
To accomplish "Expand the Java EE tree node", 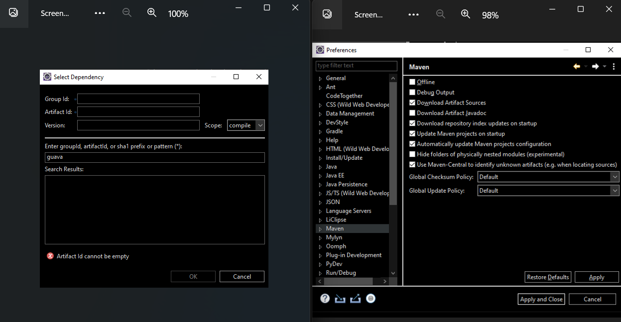I will click(320, 176).
